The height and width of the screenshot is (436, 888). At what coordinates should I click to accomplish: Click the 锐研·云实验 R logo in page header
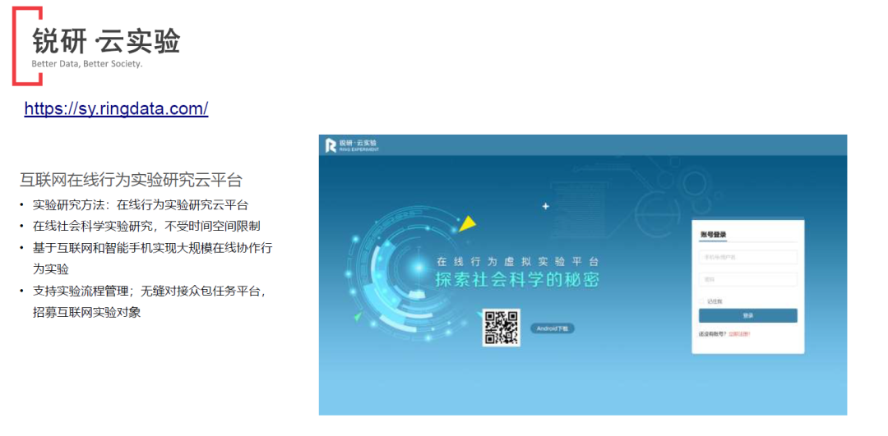(351, 145)
